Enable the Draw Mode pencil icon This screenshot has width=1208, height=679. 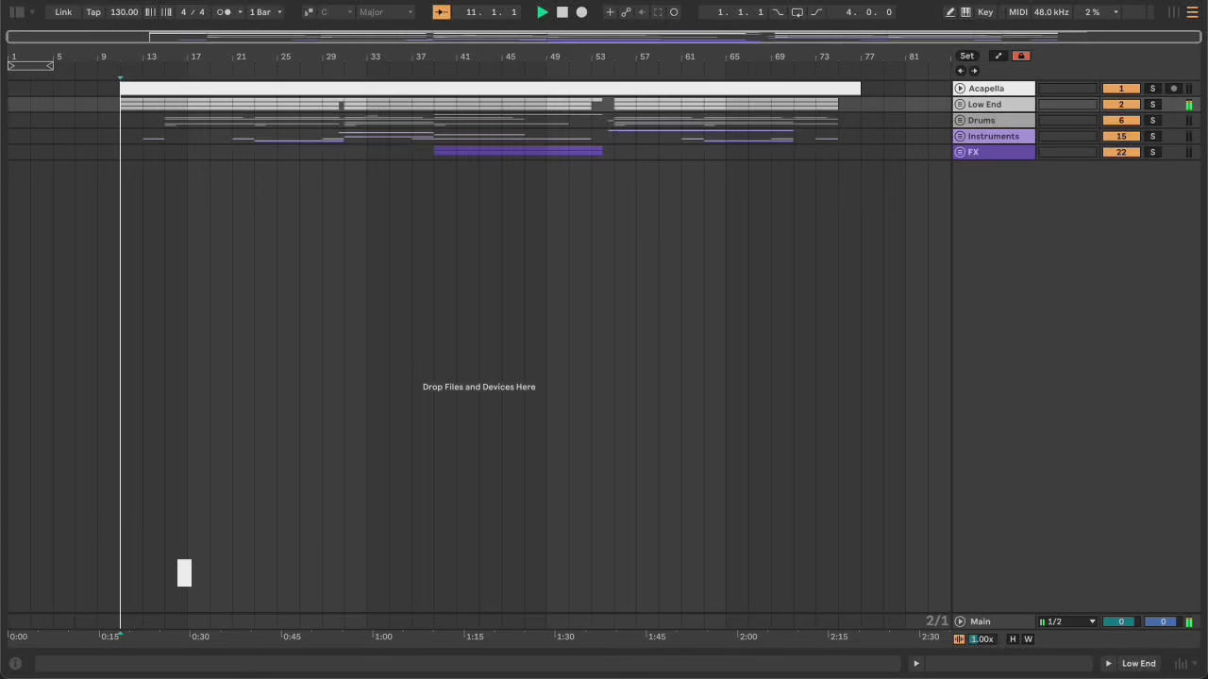pyautogui.click(x=949, y=12)
